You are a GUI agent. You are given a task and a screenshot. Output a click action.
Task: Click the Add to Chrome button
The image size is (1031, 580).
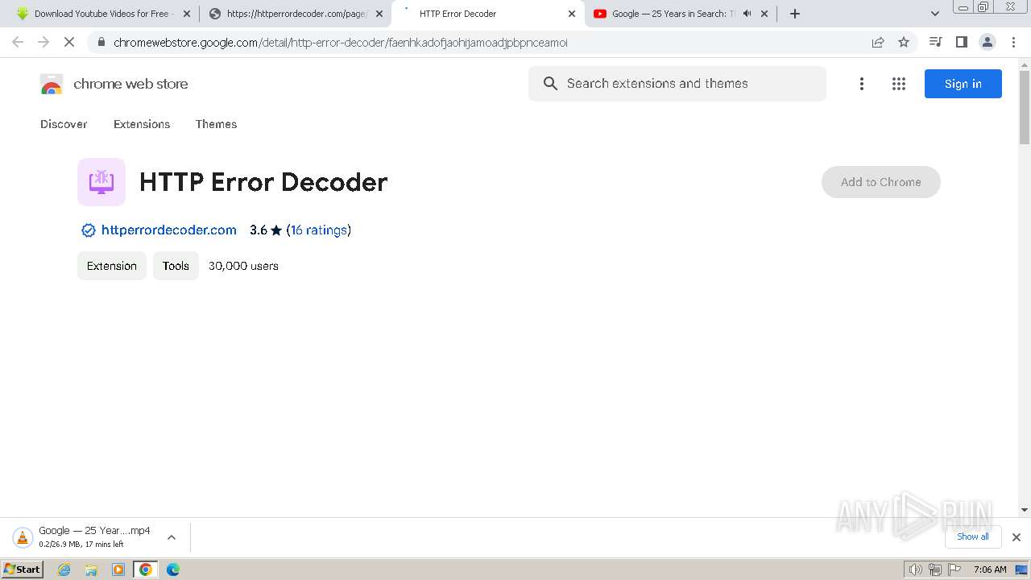[881, 182]
